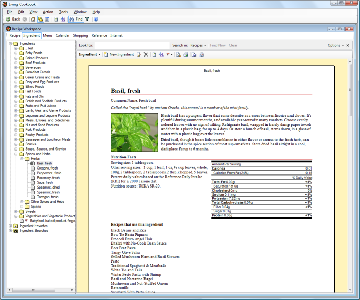The height and width of the screenshot is (300, 360).
Task: Click the red flag favorite icon
Action: click(x=168, y=54)
